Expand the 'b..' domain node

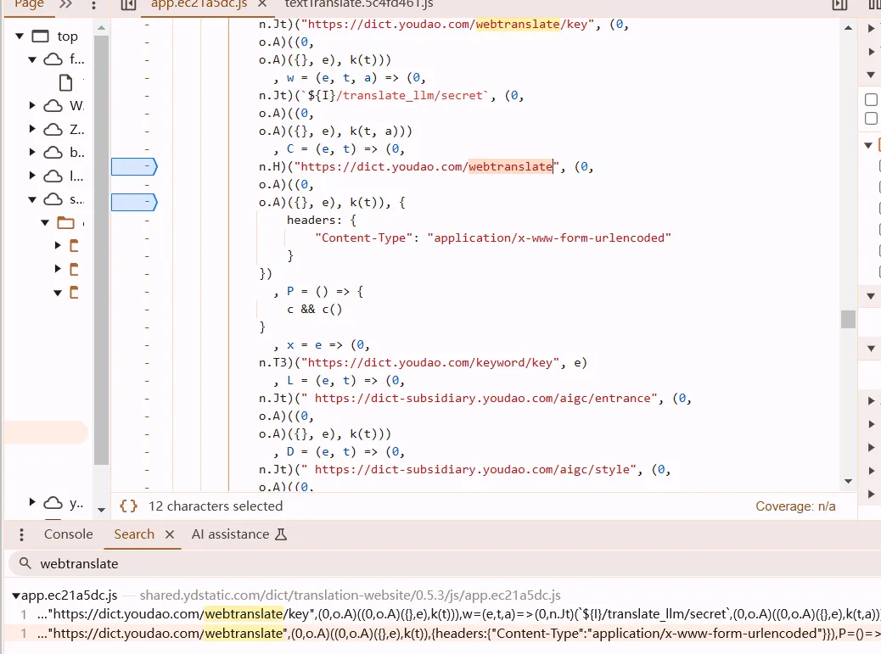click(32, 152)
